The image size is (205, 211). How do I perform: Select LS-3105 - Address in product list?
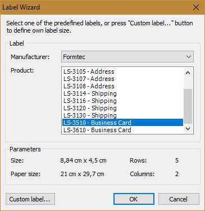click(122, 71)
